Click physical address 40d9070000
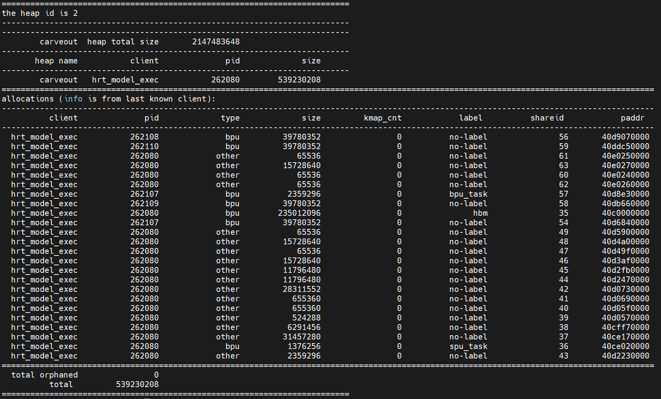This screenshot has height=399, width=661. [625, 137]
